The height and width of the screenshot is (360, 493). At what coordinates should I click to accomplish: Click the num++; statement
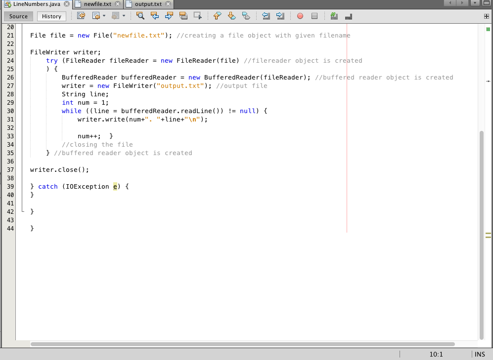click(90, 136)
